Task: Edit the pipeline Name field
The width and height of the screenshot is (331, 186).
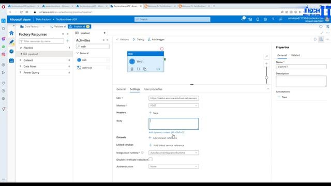Action: [x=301, y=67]
